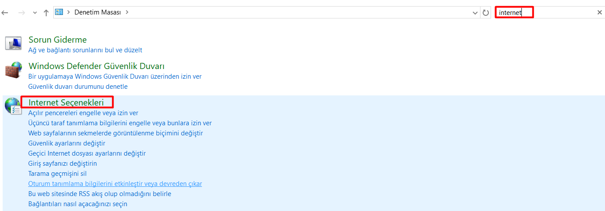Image resolution: width=605 pixels, height=211 pixels.
Task: Select Denetim Masası breadcrumb item
Action: click(97, 12)
